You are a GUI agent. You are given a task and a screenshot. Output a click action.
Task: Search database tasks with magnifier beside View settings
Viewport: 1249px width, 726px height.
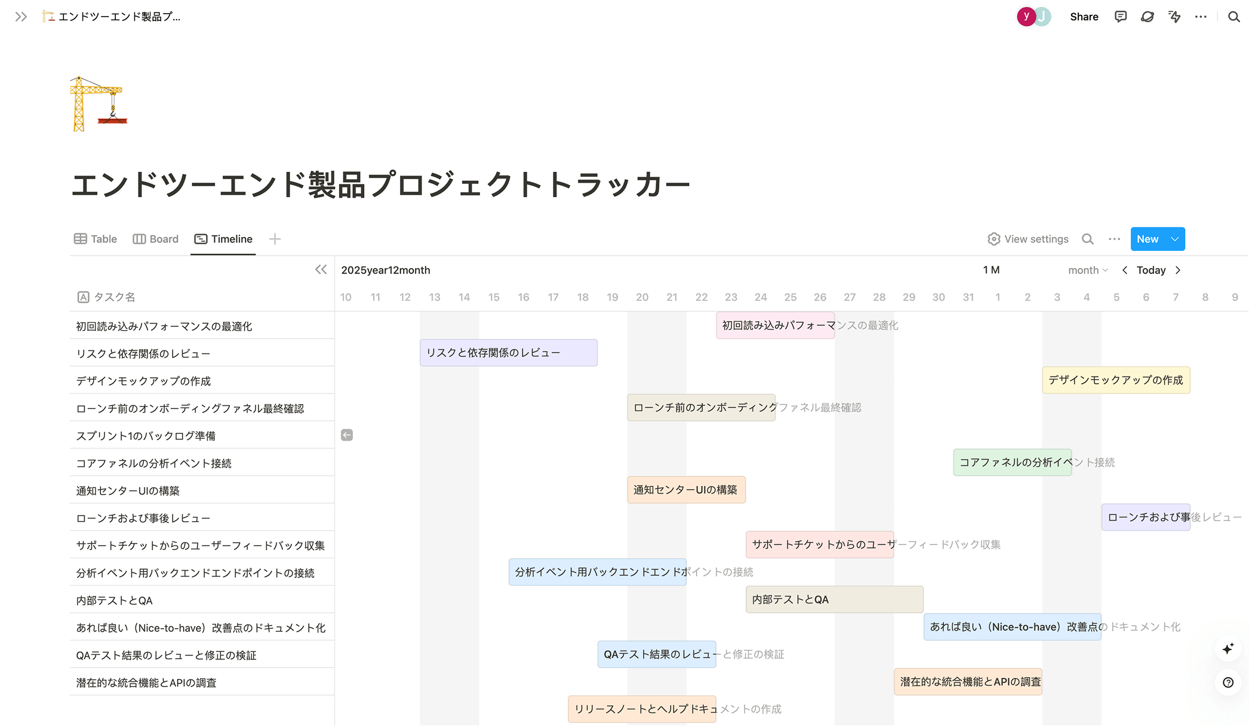coord(1088,239)
